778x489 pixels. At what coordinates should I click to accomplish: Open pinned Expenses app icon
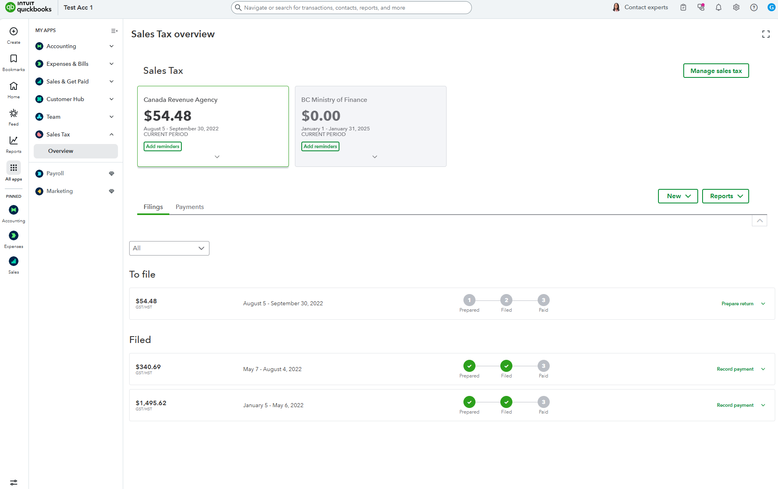click(x=14, y=236)
